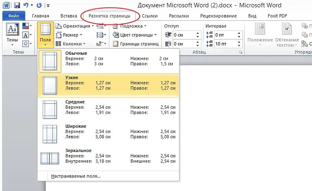Open the Рассылки tab
312x191 pixels.
[x=179, y=16]
